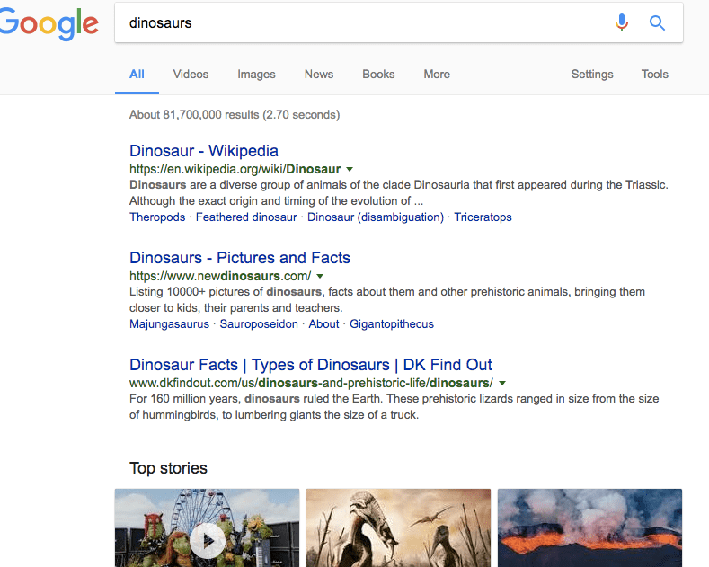
Task: Click the Google logo
Action: click(48, 24)
